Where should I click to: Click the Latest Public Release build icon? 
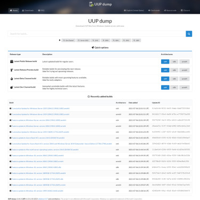pyautogui.click(x=12, y=61)
